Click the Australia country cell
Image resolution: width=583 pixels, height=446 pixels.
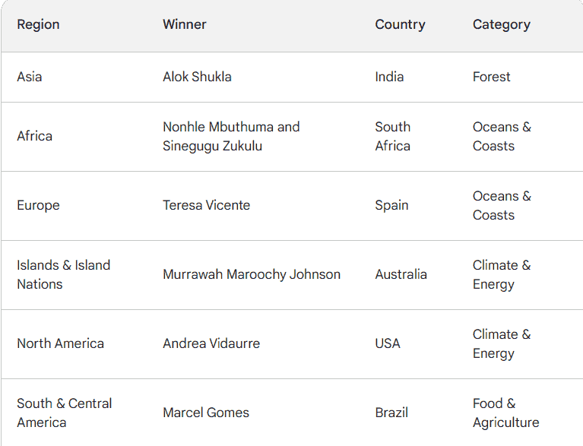click(x=401, y=274)
